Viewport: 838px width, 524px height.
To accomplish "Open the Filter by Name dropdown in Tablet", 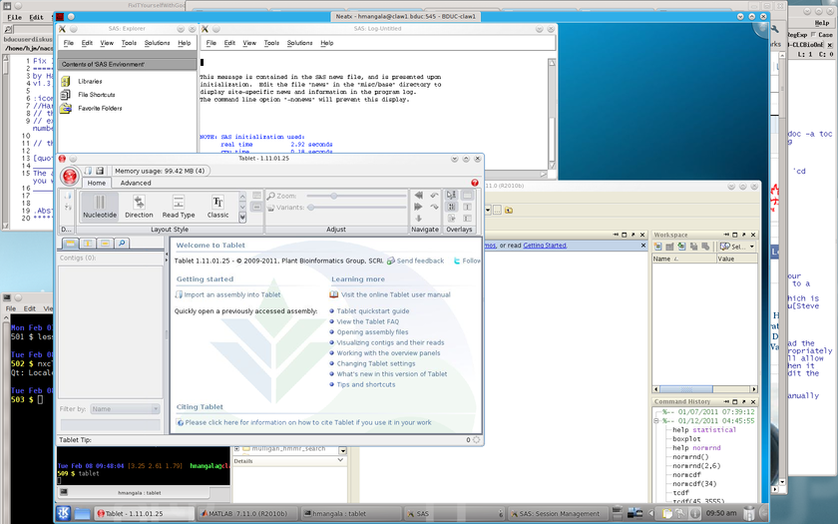I will coord(156,409).
